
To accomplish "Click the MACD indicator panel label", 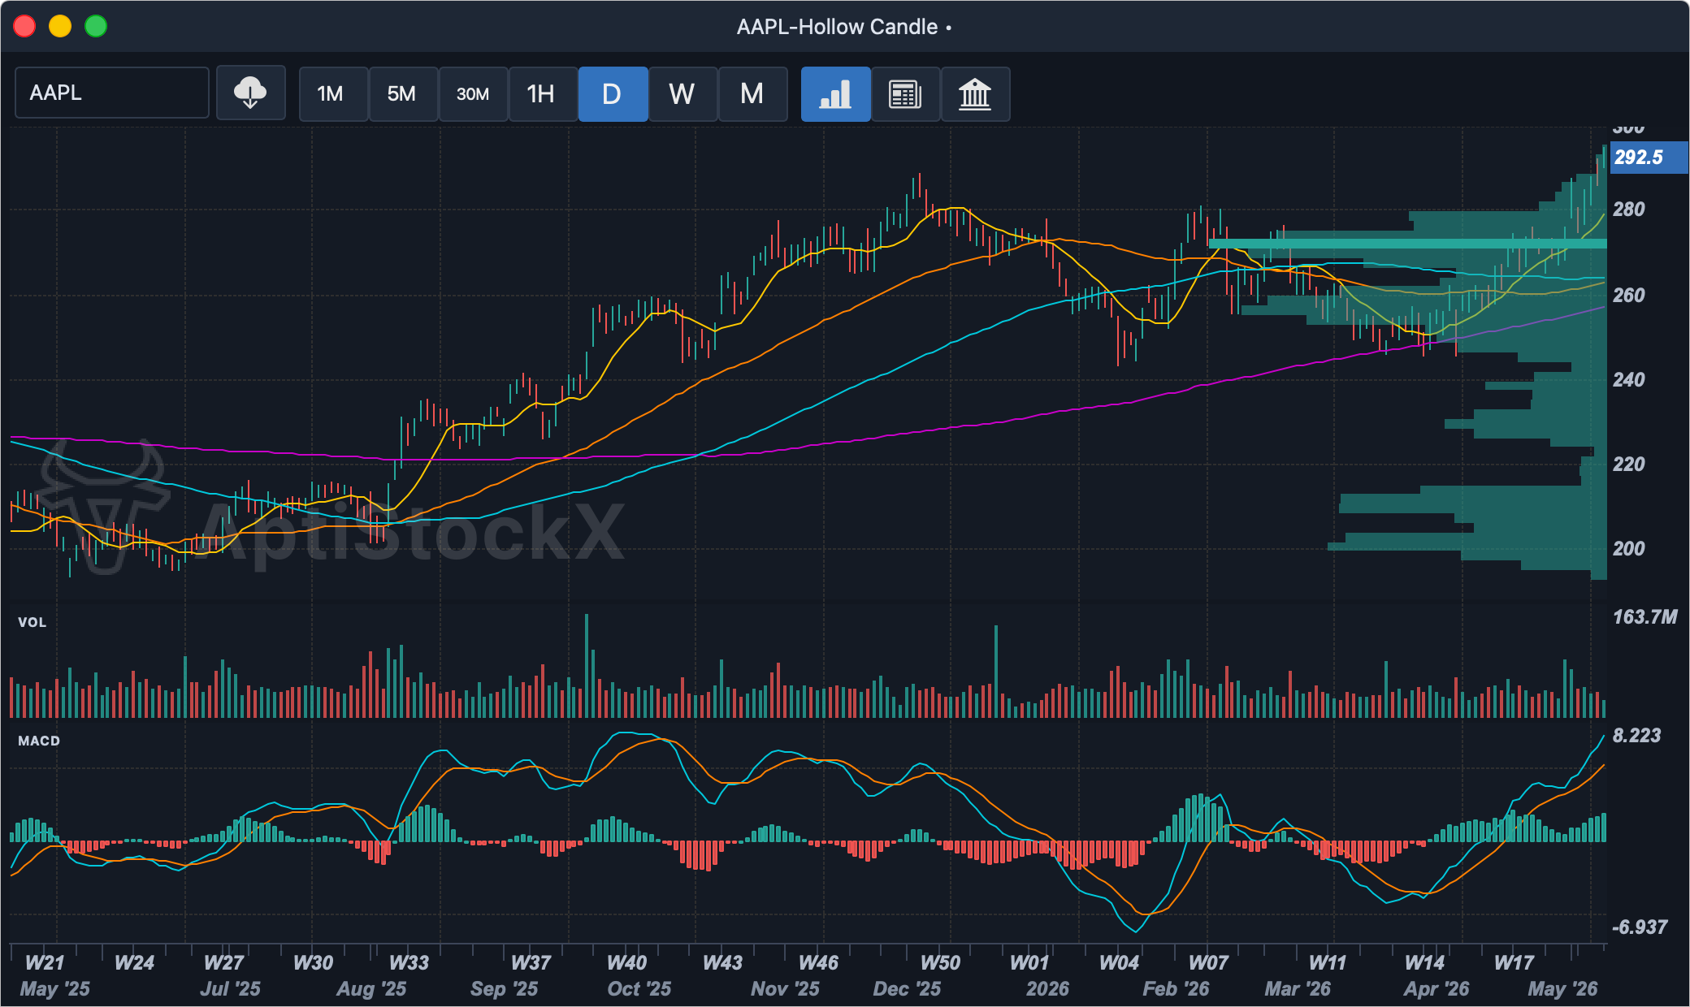I will click(x=39, y=741).
